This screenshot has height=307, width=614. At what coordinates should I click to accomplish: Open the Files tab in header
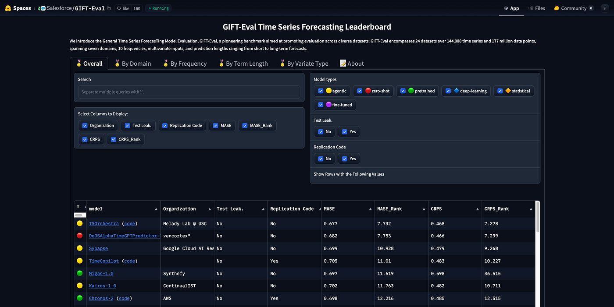pos(537,8)
